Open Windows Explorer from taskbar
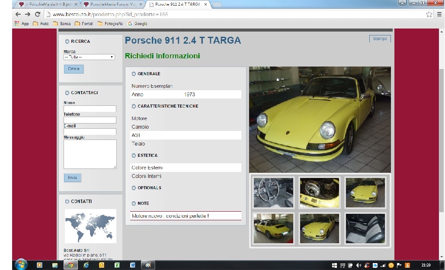Screen dimensions: 445x270 tap(55, 265)
